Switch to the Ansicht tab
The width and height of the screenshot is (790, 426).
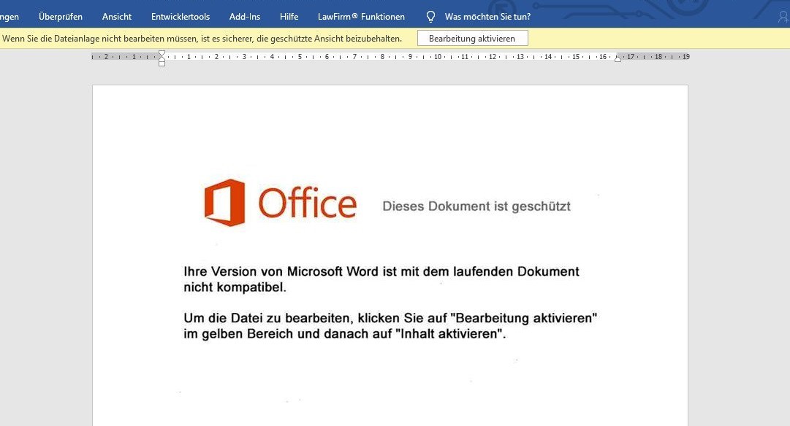coord(117,17)
